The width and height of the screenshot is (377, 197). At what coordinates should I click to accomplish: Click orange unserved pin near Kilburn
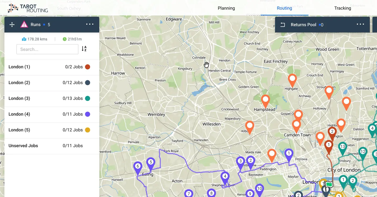[250, 127]
